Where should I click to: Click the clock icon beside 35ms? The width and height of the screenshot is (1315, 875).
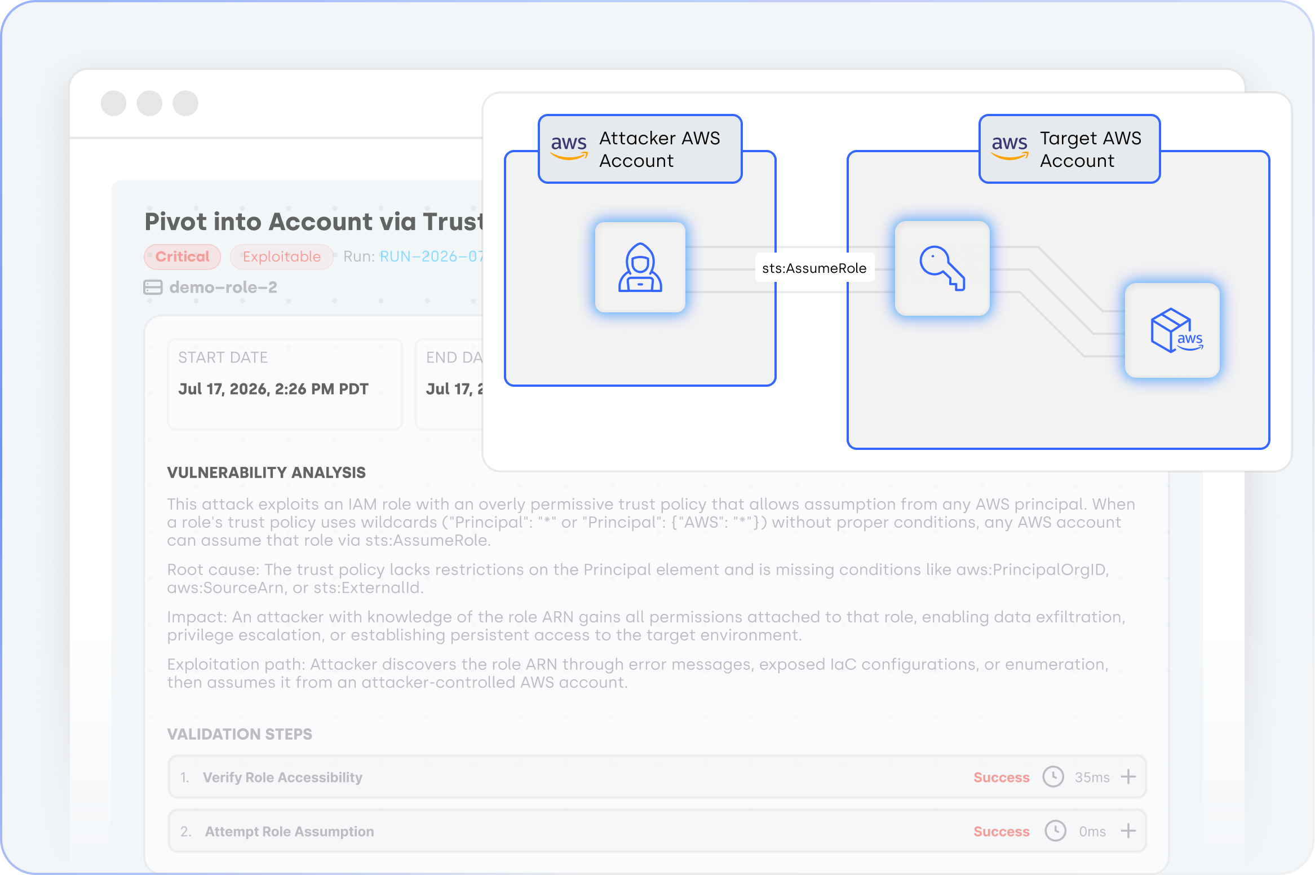pos(1053,776)
